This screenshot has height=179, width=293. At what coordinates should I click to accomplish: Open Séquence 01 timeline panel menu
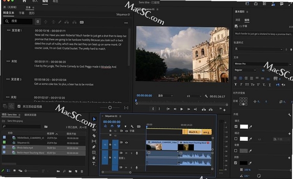point(120,116)
